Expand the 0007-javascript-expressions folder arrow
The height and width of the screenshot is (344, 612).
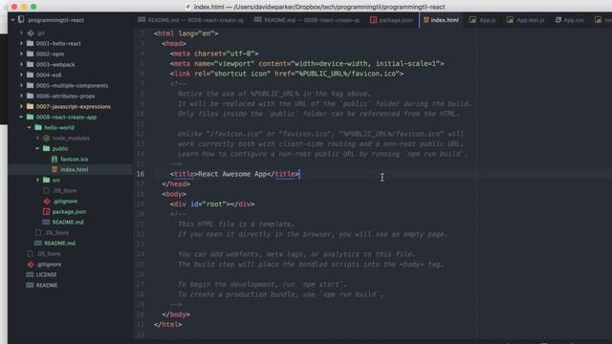pyautogui.click(x=21, y=106)
